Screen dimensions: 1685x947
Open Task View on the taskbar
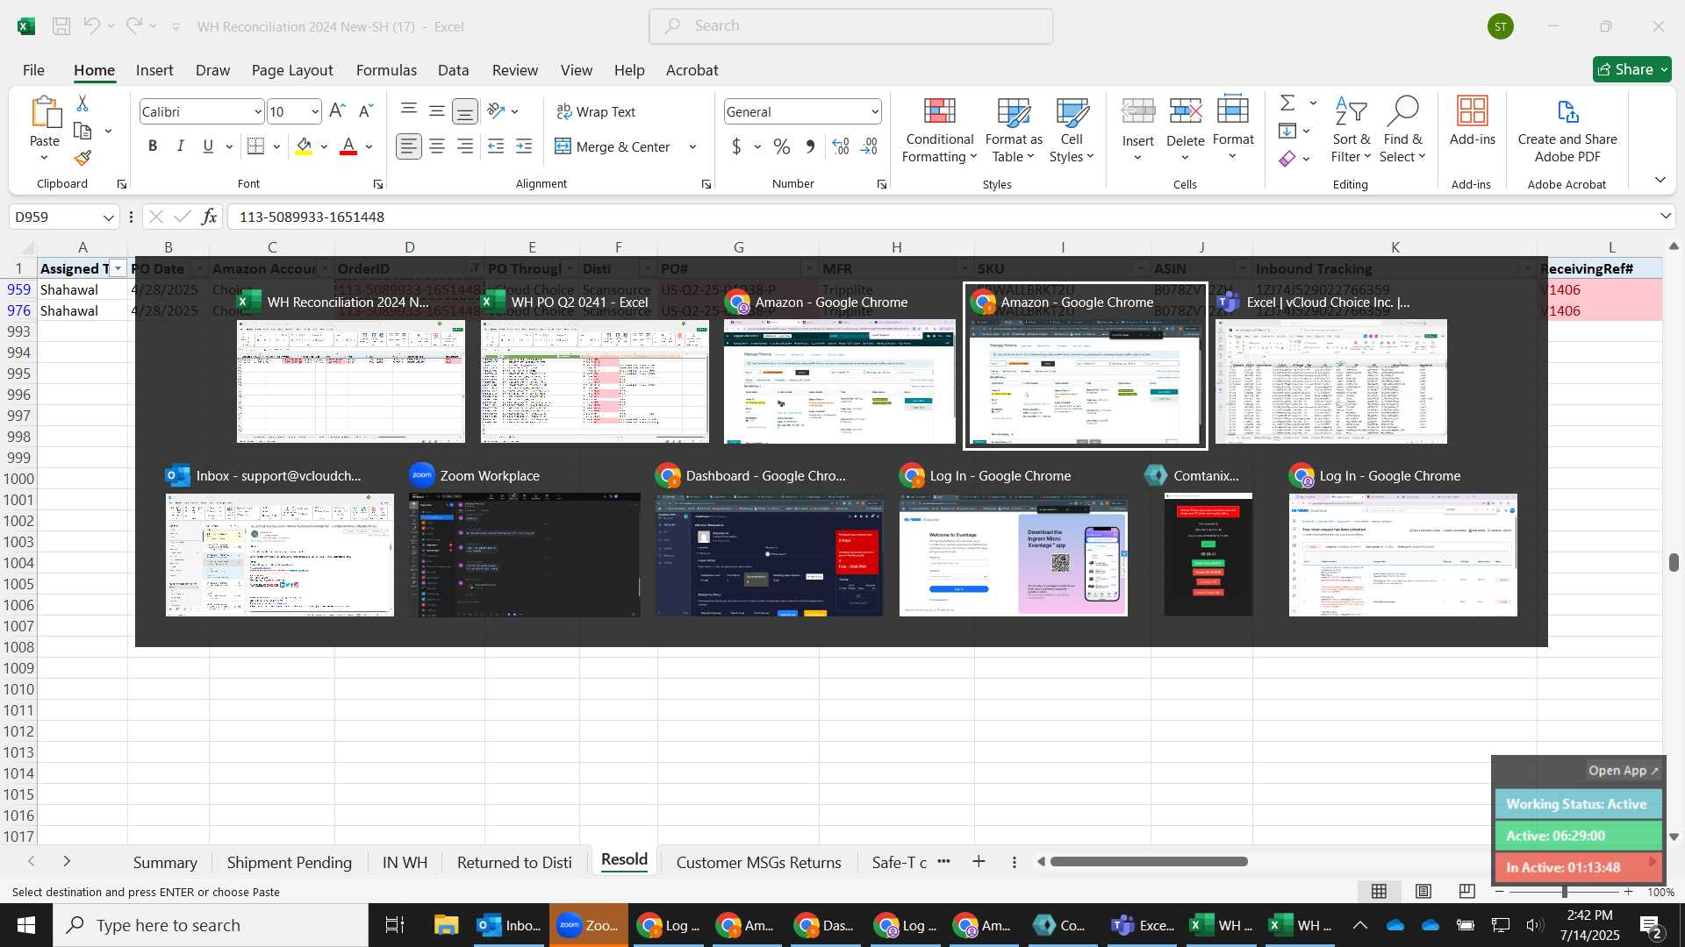395,925
